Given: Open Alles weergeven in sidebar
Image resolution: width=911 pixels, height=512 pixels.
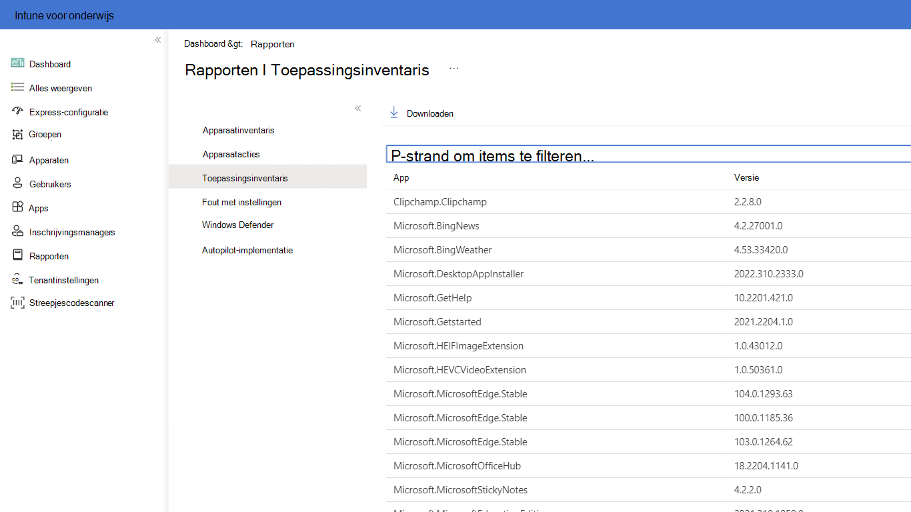Looking at the screenshot, I should point(61,88).
